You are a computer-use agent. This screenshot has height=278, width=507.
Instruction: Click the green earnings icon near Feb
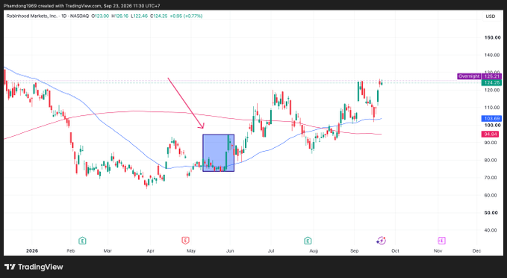click(82, 241)
